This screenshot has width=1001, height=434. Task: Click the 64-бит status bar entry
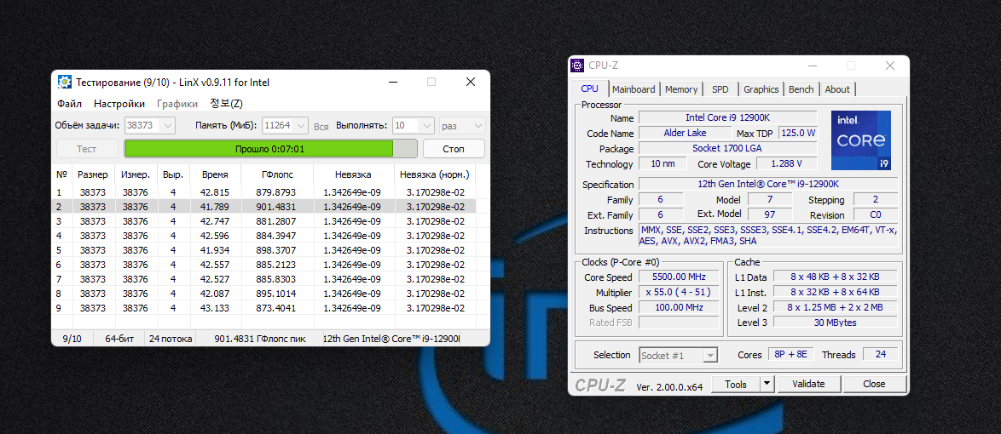click(x=119, y=339)
